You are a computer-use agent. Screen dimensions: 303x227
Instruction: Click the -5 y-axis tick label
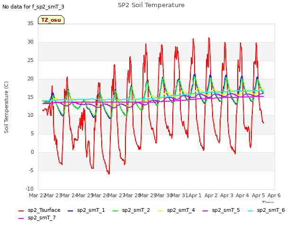coord(31,170)
